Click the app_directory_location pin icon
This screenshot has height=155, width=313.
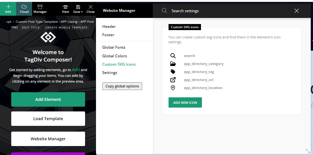coord(173,88)
